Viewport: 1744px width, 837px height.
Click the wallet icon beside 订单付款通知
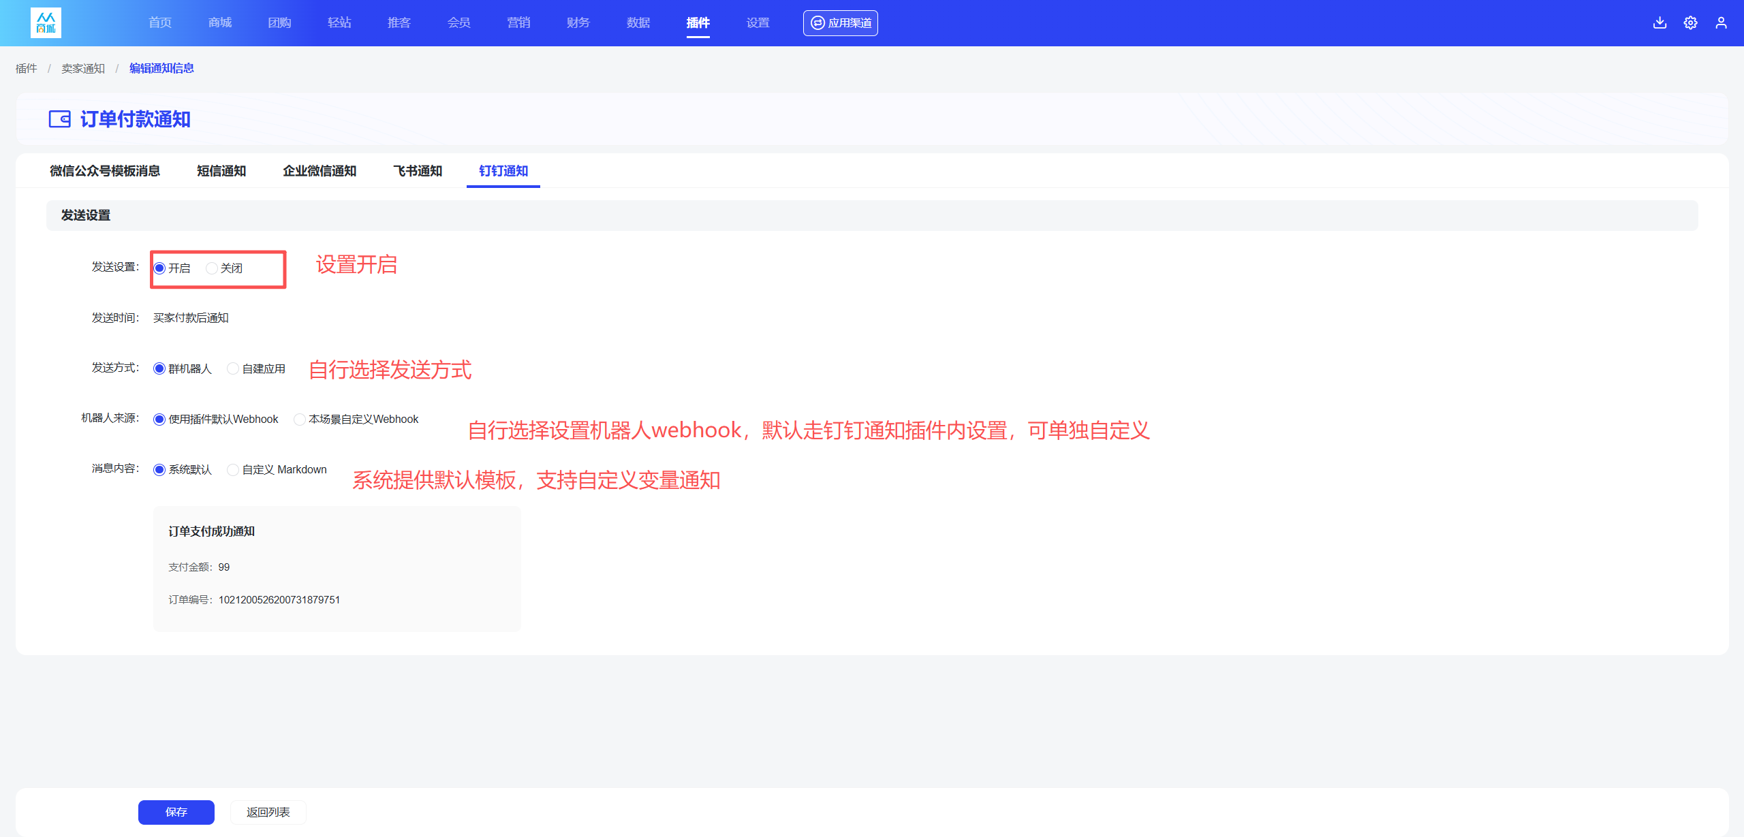click(x=59, y=119)
